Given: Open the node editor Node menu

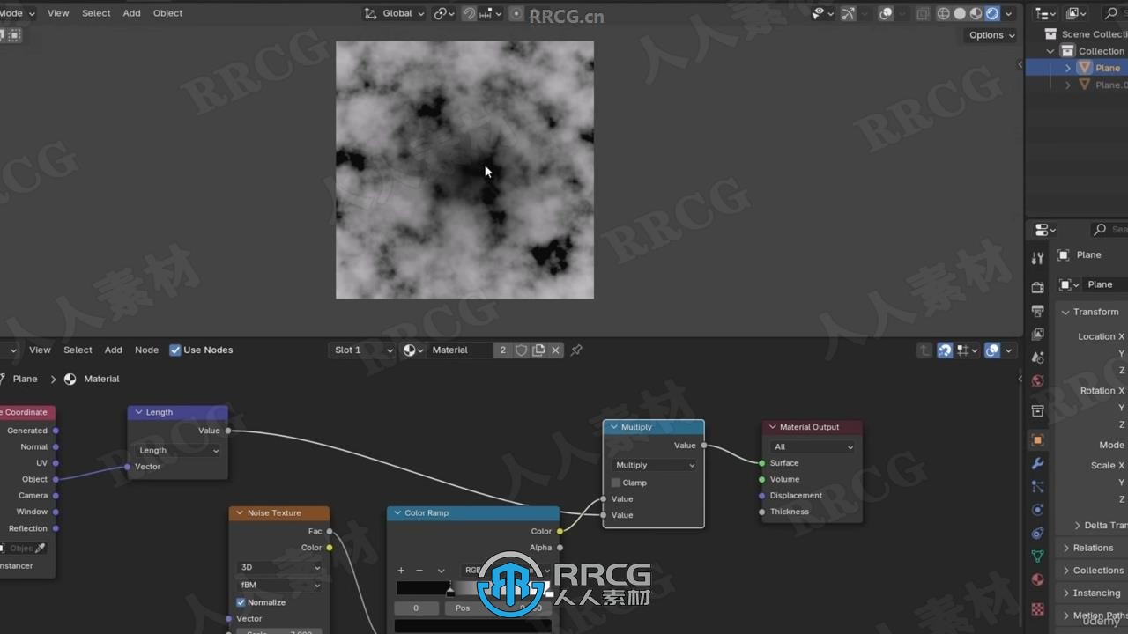Looking at the screenshot, I should tap(146, 350).
